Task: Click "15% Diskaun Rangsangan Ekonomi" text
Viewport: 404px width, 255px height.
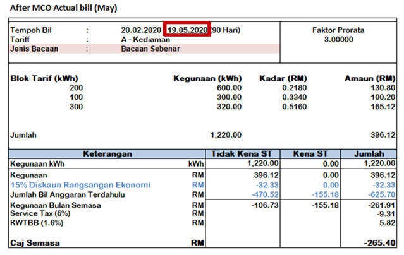Action: pyautogui.click(x=80, y=185)
